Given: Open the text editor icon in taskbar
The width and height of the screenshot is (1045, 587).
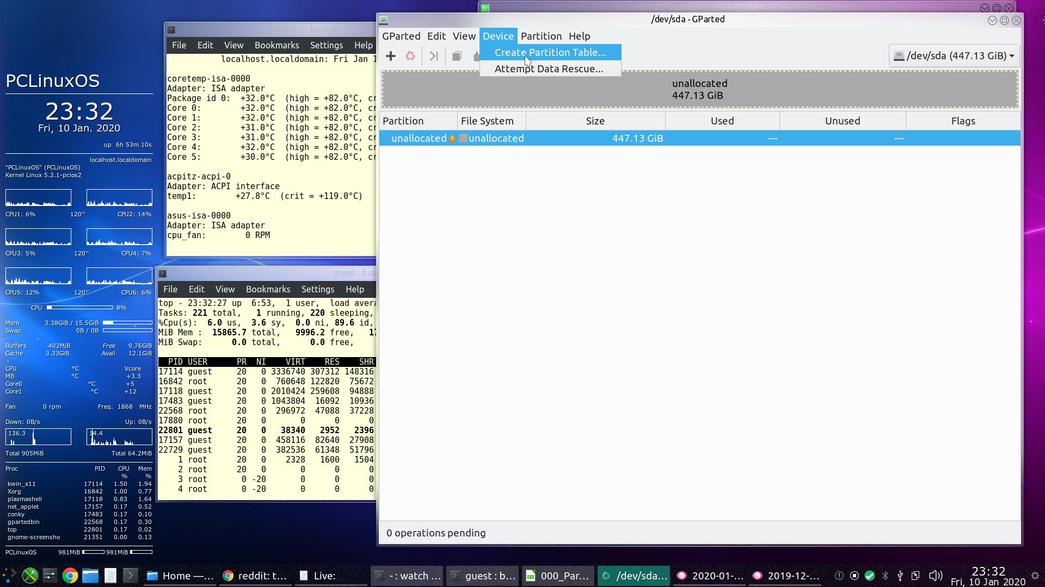Looking at the screenshot, I should [110, 576].
